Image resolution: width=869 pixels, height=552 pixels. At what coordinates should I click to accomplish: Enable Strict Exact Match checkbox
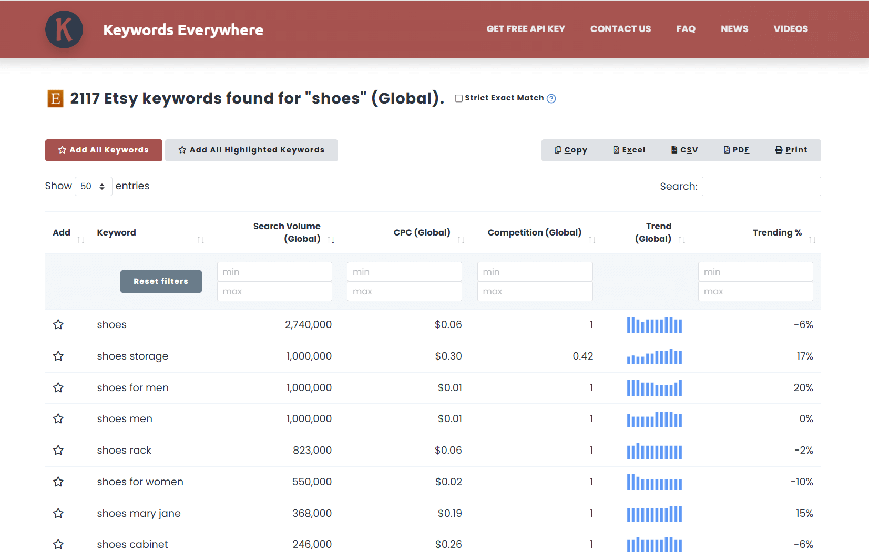tap(459, 98)
